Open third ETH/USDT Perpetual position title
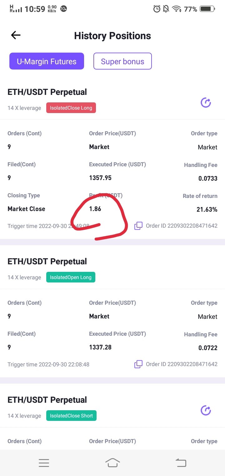This screenshot has height=476, width=225. 47,400
